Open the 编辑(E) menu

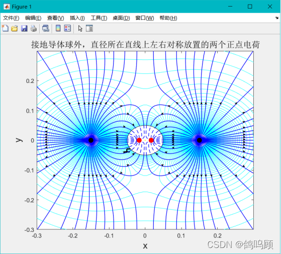(x=33, y=18)
